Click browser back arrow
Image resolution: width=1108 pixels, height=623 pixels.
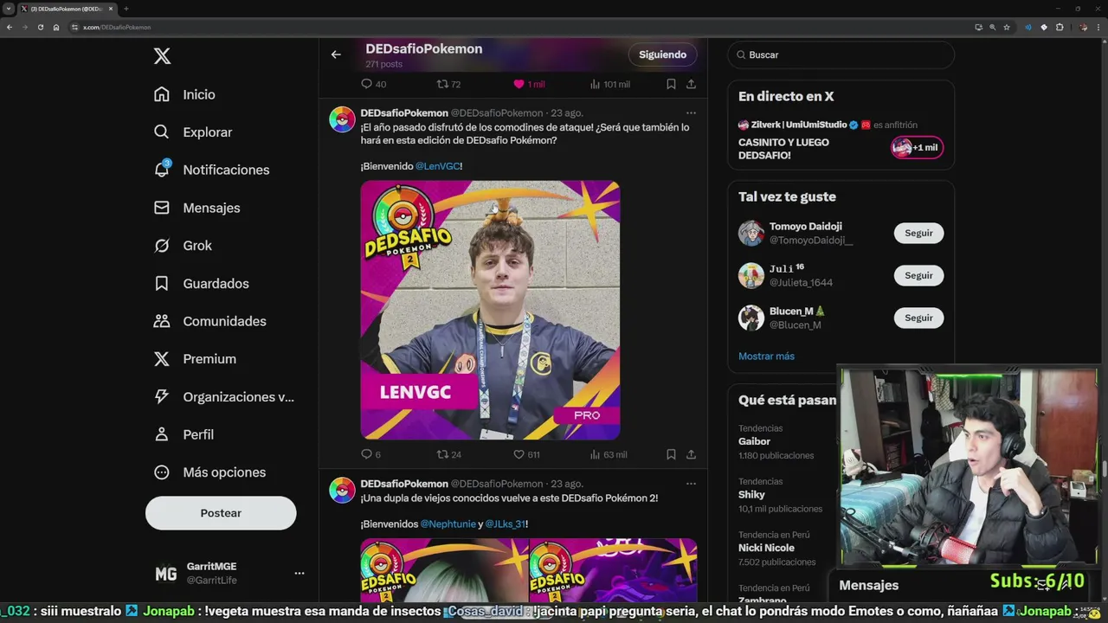point(10,27)
